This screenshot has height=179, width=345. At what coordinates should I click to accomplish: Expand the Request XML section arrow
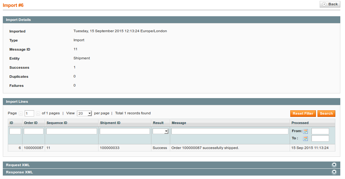pyautogui.click(x=334, y=165)
